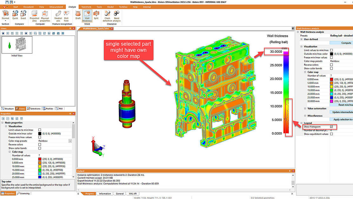Click red swatch for 0.0000 mm in Properties

click(40, 159)
